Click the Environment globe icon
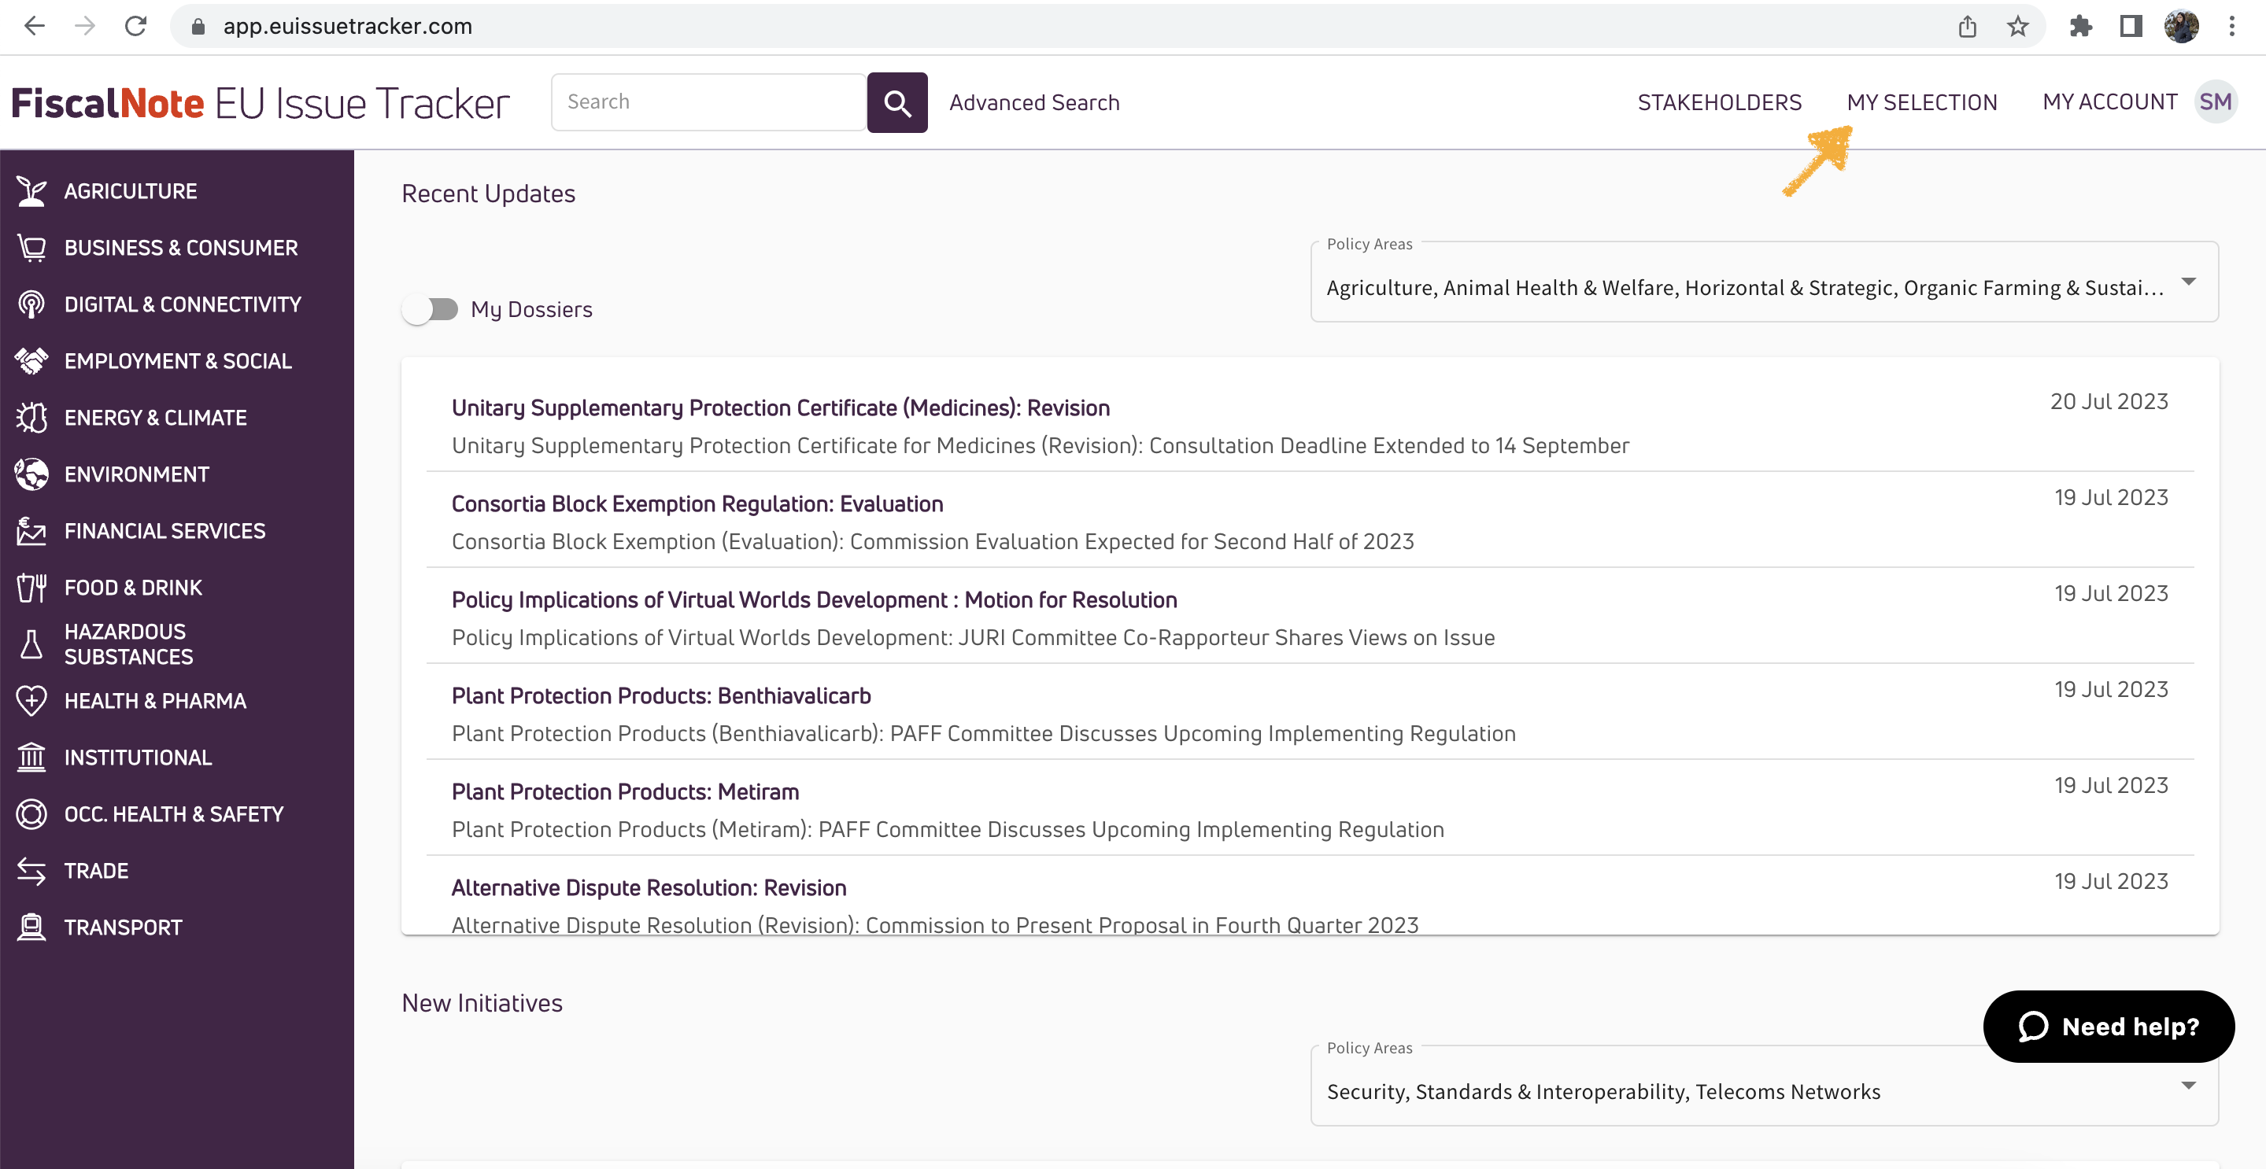Screen dimensions: 2266x1169 coord(31,474)
